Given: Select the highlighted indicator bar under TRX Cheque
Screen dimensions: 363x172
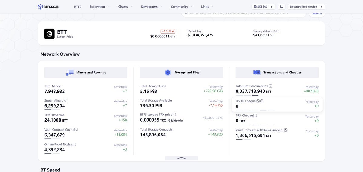Looking at the screenshot, I should point(255,125).
